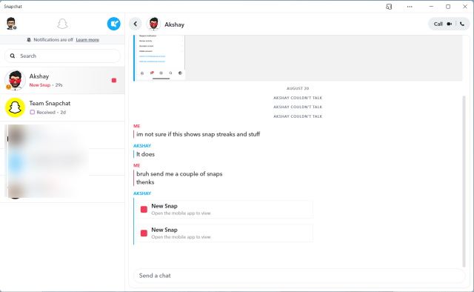Follow the Learn more notifications link
Viewport: 474px width, 292px height.
coord(87,39)
